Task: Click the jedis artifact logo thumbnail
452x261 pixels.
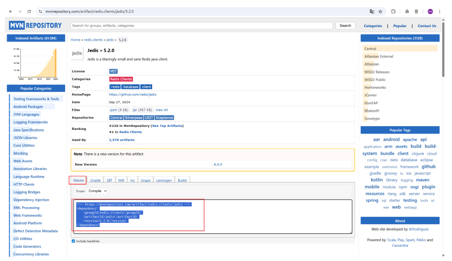Action: coord(77,53)
